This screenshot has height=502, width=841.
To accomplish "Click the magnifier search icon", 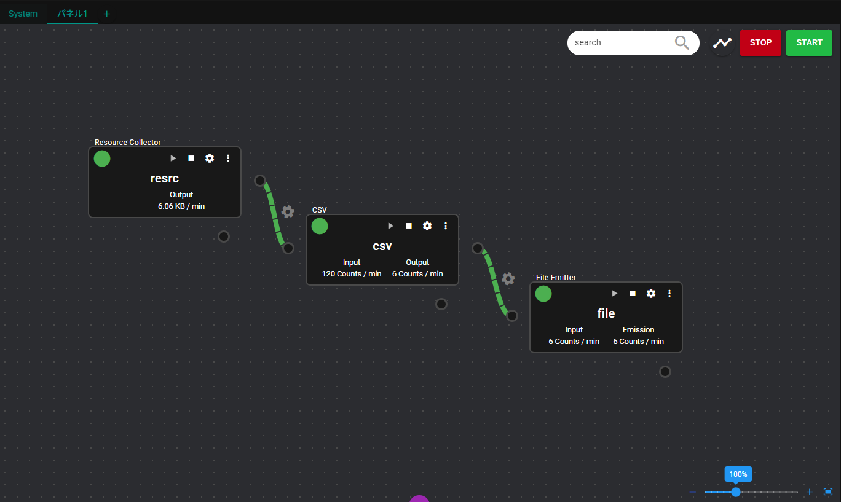I will (x=682, y=42).
